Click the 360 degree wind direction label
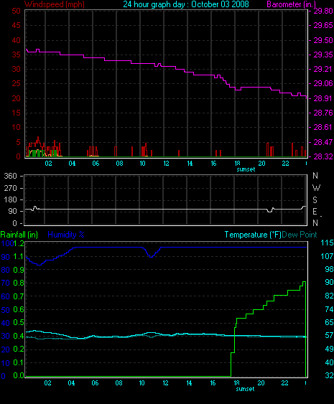 [10, 176]
